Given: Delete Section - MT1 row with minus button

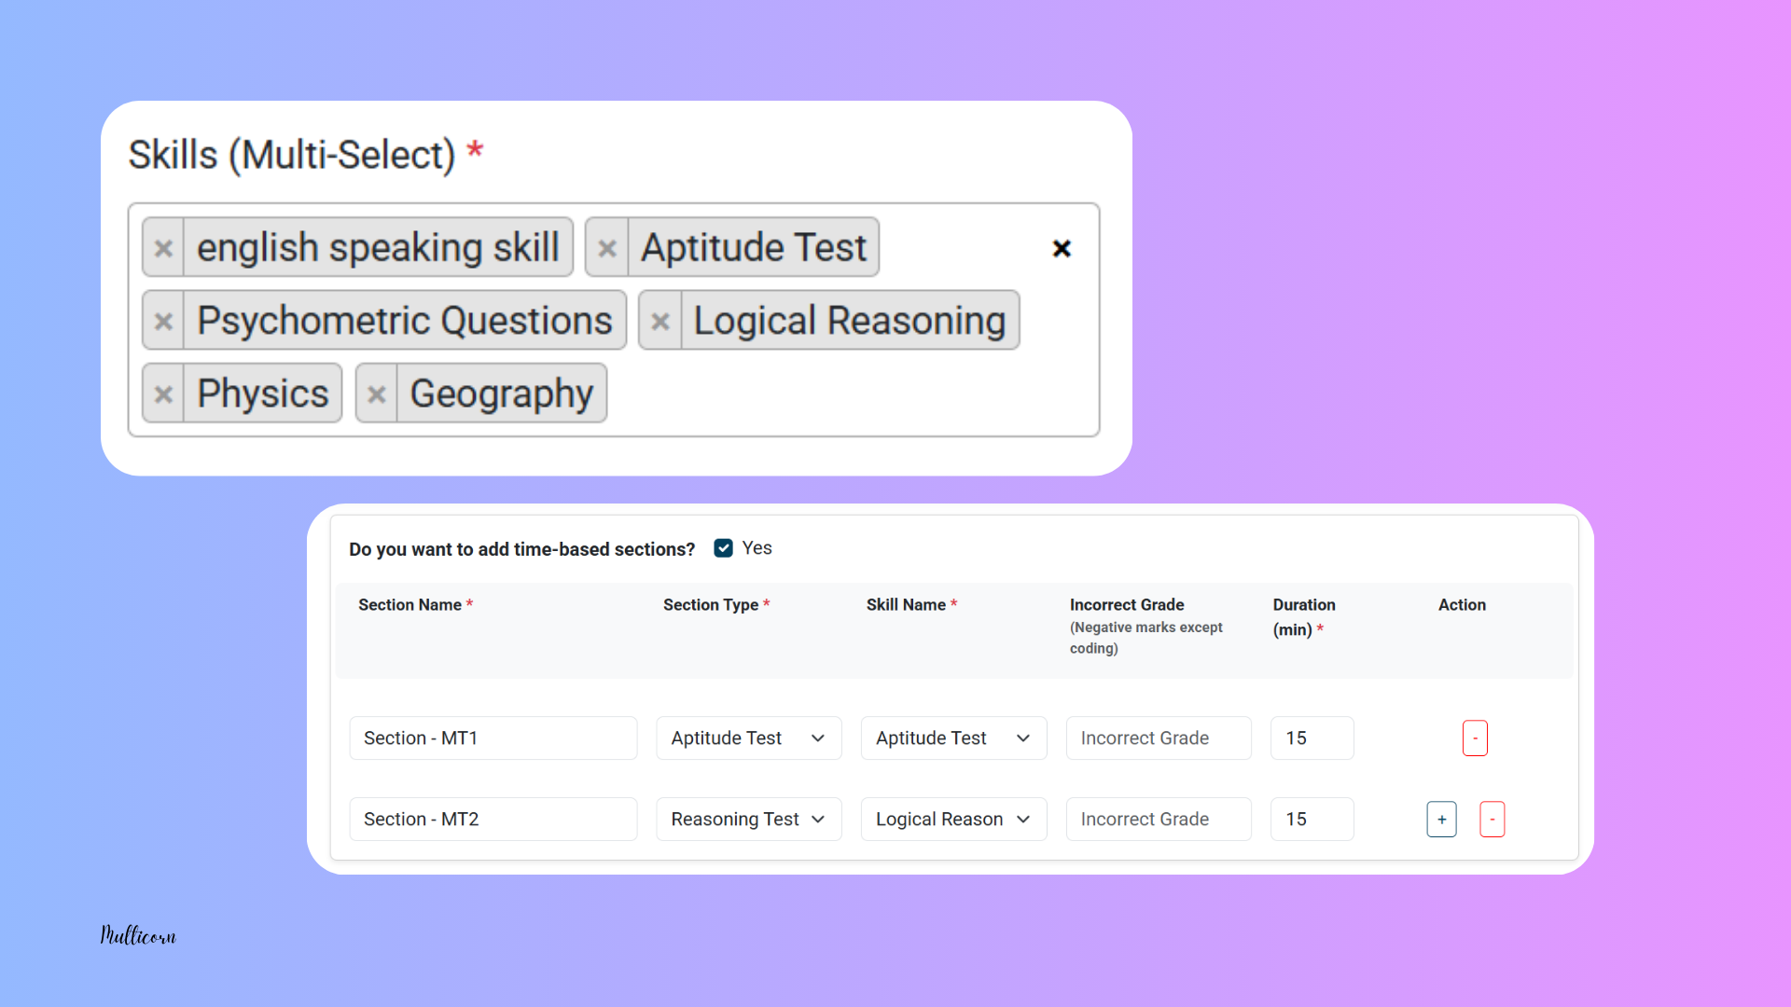Looking at the screenshot, I should click(1475, 738).
